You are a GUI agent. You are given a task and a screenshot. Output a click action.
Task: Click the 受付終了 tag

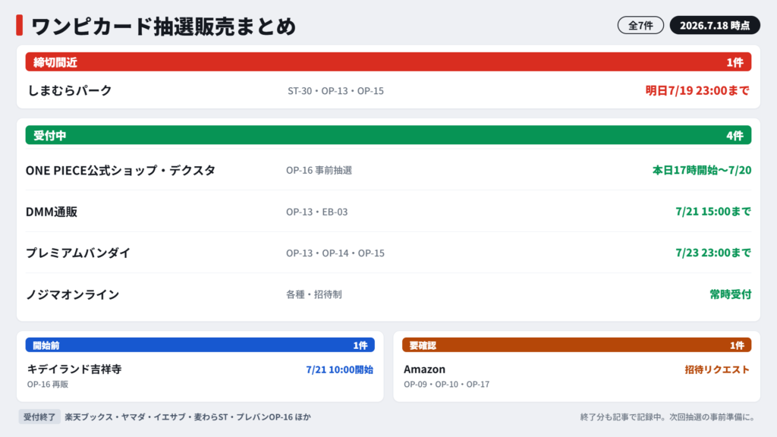[x=39, y=417]
